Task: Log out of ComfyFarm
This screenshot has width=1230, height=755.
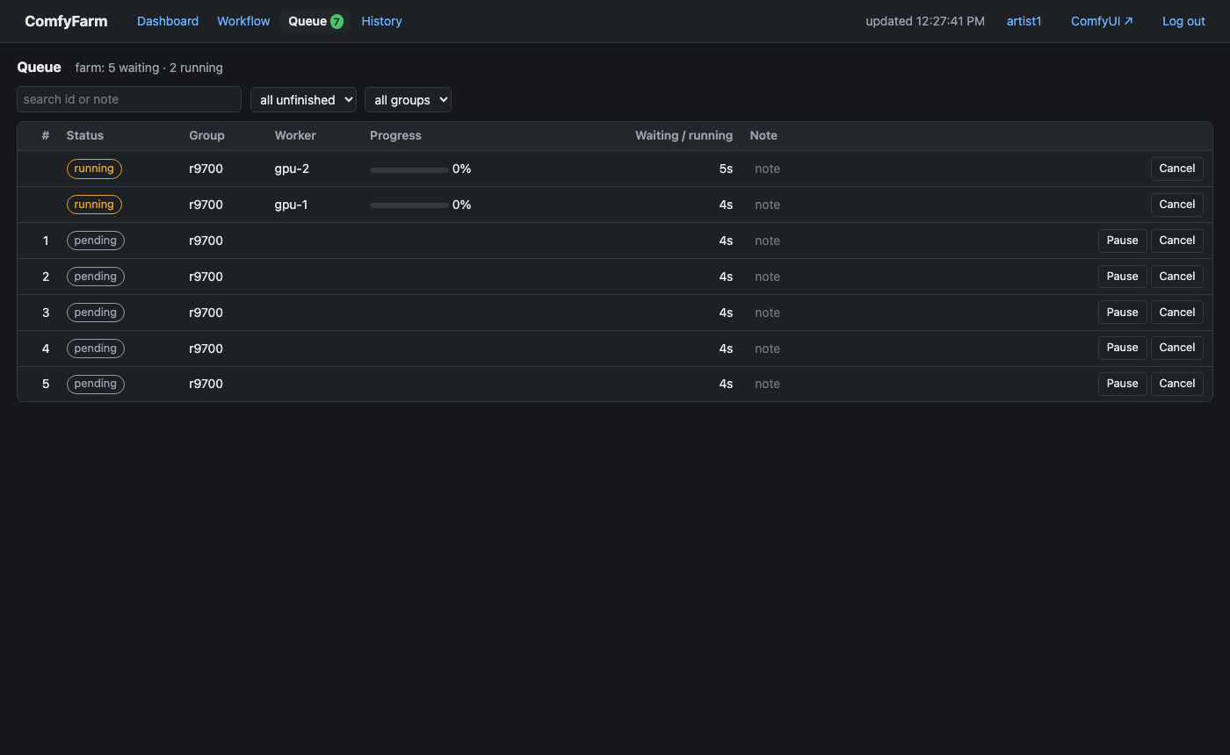Action: [x=1183, y=21]
